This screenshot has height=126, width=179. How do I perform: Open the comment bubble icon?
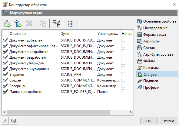[14, 121]
